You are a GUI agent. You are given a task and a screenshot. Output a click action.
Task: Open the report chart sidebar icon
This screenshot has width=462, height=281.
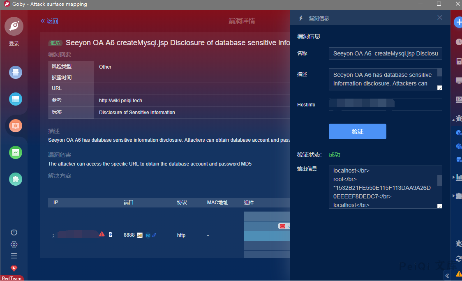tap(16, 152)
